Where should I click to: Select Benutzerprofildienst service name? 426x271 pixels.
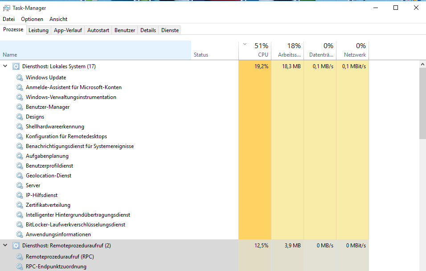[49, 166]
